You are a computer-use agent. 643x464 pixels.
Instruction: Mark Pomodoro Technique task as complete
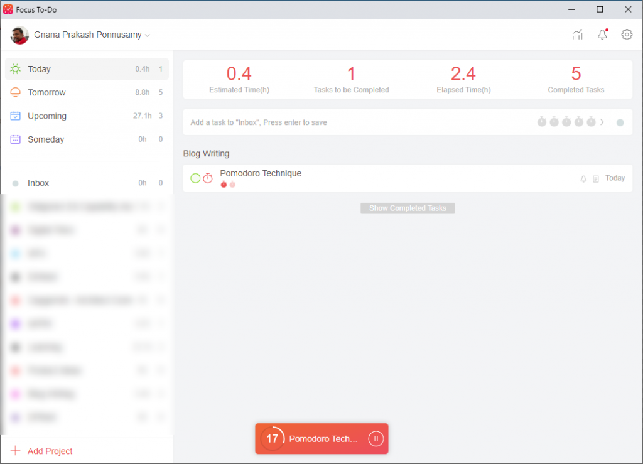pos(196,178)
